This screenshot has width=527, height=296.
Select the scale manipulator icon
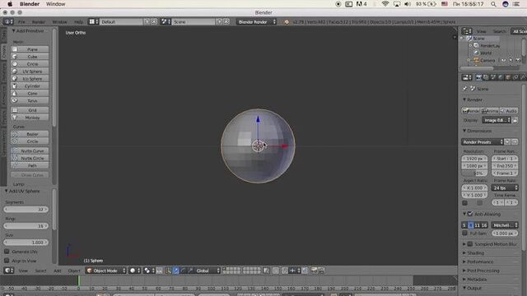coord(190,271)
